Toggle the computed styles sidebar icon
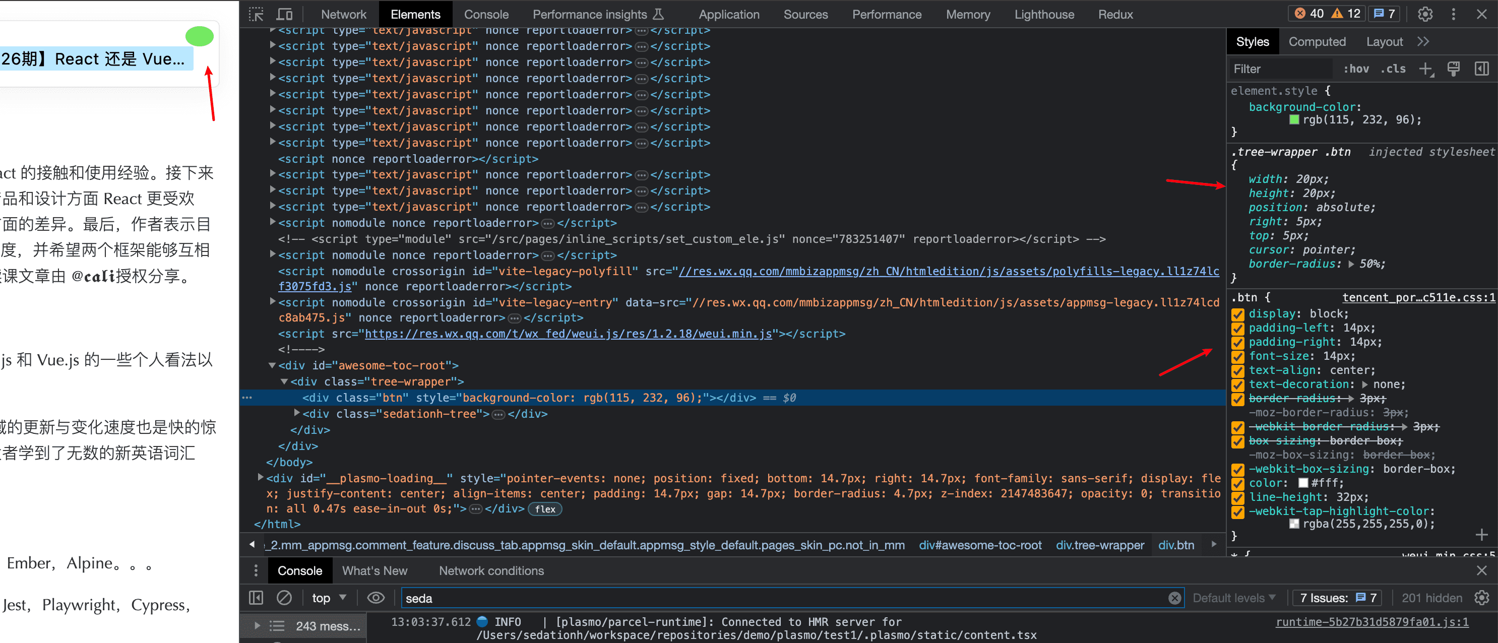 coord(1481,69)
